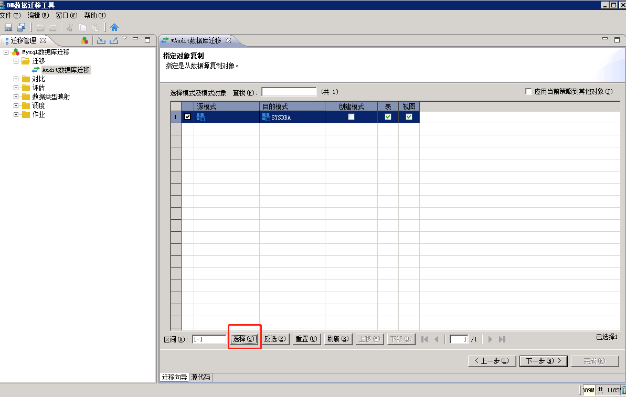Enable the 创建模式 checkbox in row 1

(351, 117)
